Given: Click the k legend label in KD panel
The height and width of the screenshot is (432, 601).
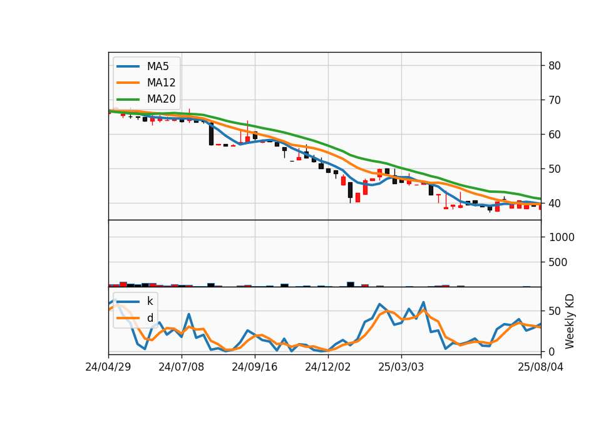Looking at the screenshot, I should point(150,301).
